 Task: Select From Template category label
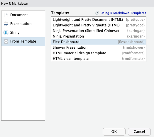(23, 41)
